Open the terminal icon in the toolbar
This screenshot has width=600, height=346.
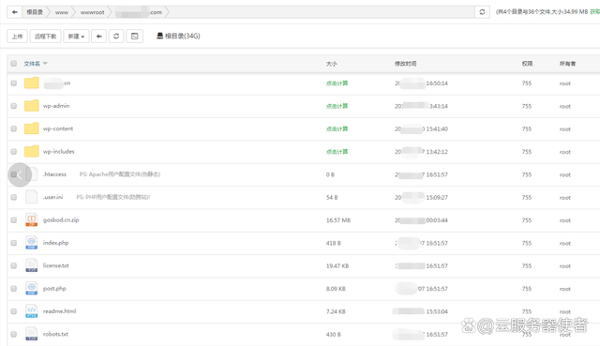click(135, 37)
